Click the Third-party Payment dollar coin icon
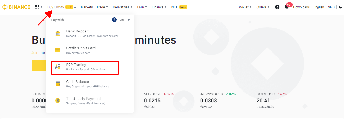The image size is (344, 124). (x=58, y=100)
